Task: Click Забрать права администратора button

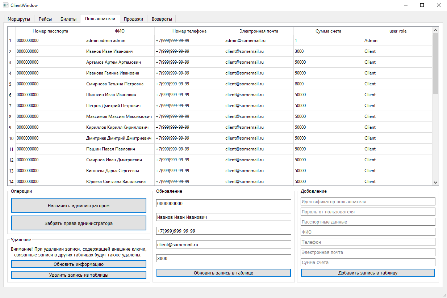Action: point(79,223)
